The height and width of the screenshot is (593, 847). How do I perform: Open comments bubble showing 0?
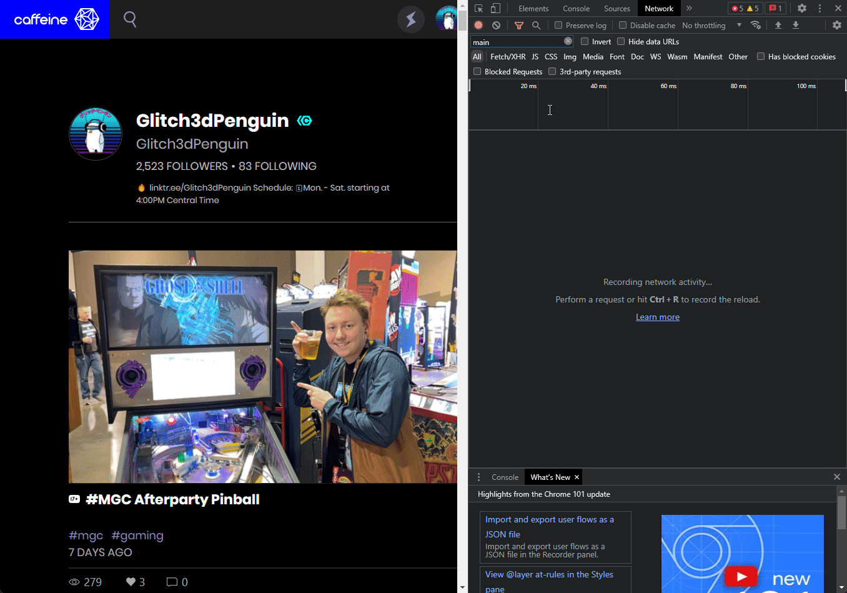[x=172, y=582]
